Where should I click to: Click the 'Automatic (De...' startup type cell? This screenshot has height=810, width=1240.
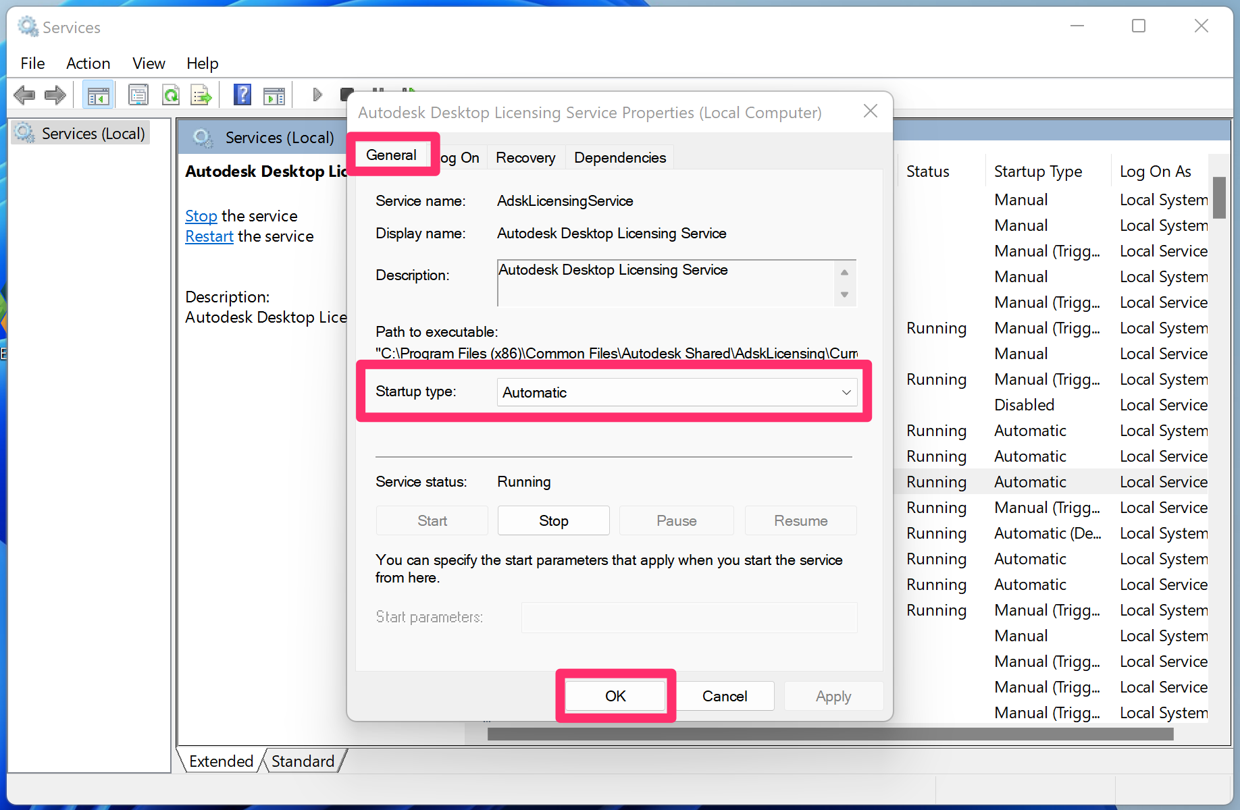(x=1048, y=533)
